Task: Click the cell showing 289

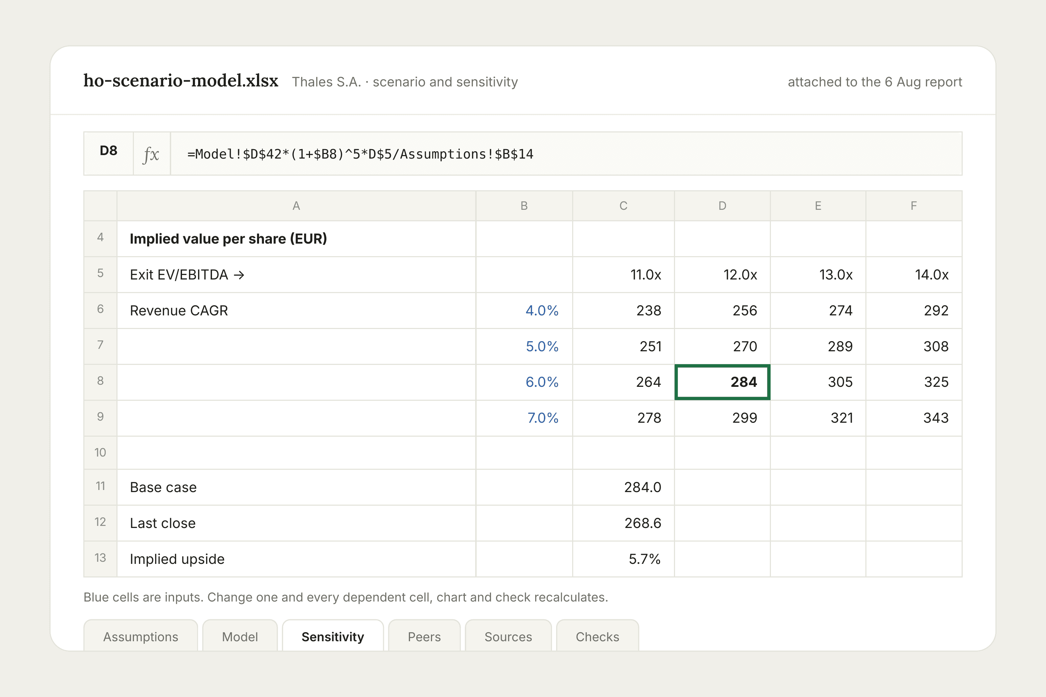Action: click(818, 346)
